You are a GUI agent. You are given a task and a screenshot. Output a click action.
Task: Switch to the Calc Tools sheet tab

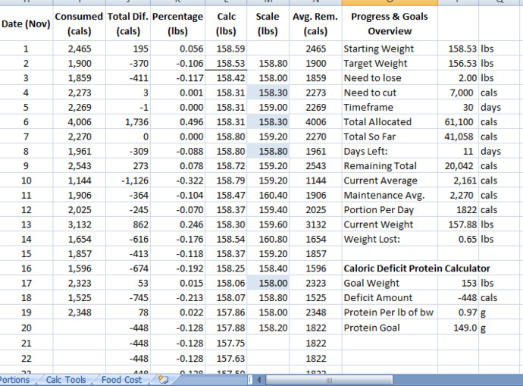(x=66, y=380)
